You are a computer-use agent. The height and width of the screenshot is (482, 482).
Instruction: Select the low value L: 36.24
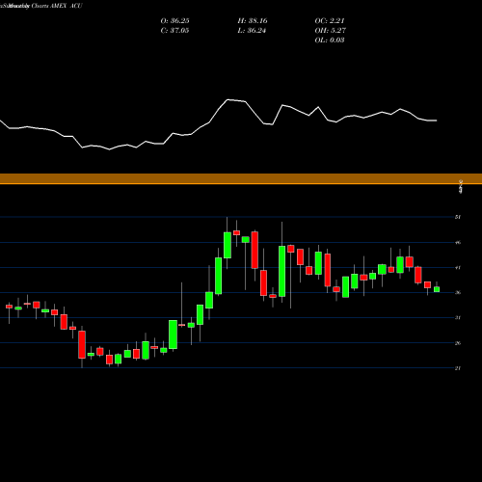(252, 31)
